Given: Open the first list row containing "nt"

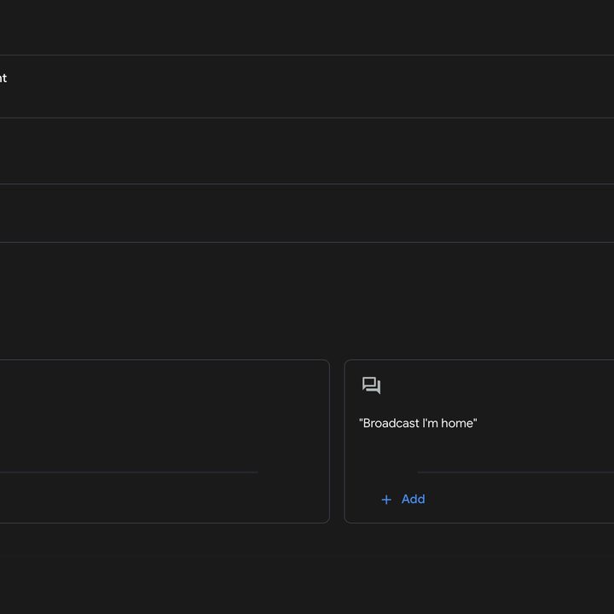Looking at the screenshot, I should pyautogui.click(x=307, y=86).
